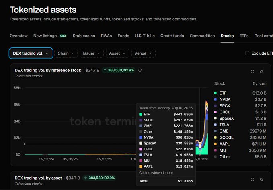Click the 09/01/24 x-axis label
This screenshot has width=273, height=190.
point(46,159)
